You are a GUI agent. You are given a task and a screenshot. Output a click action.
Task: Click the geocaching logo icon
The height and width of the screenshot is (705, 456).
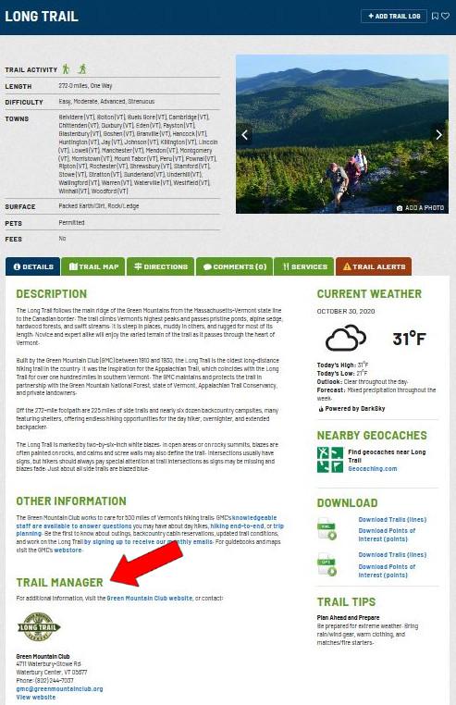(329, 460)
